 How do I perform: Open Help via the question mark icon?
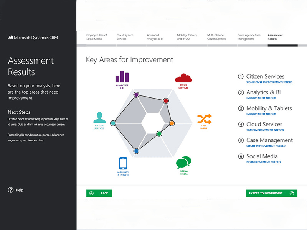(x=11, y=190)
